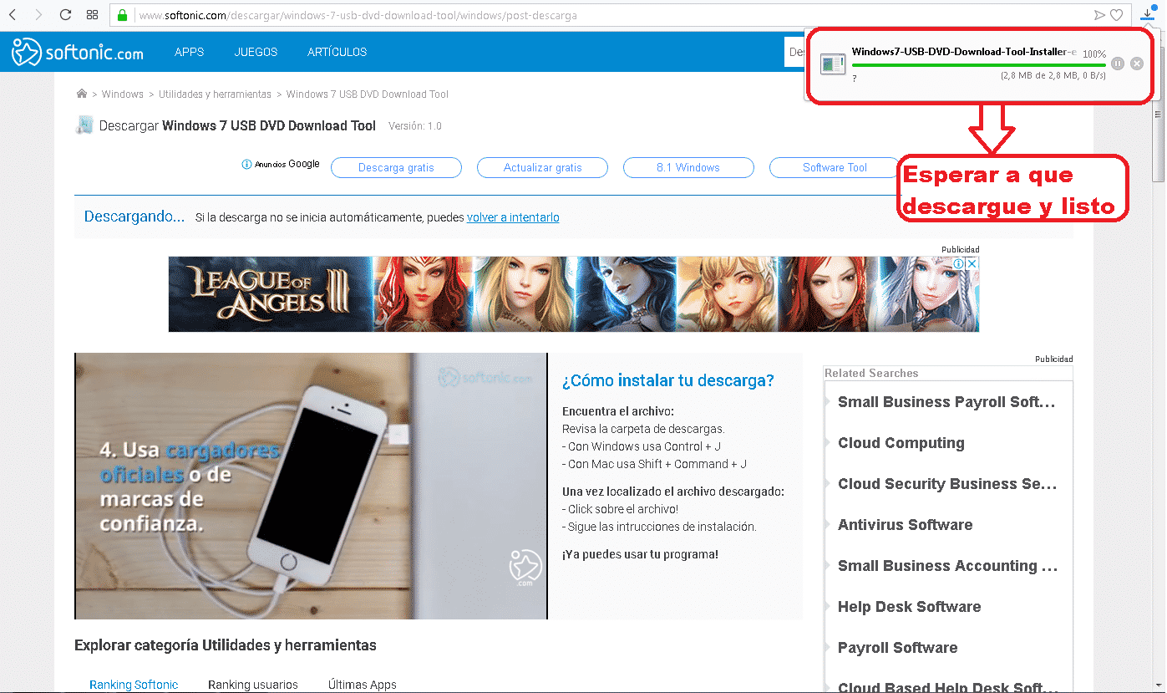Reload the page with the refresh icon
The width and height of the screenshot is (1167, 693).
pos(66,15)
